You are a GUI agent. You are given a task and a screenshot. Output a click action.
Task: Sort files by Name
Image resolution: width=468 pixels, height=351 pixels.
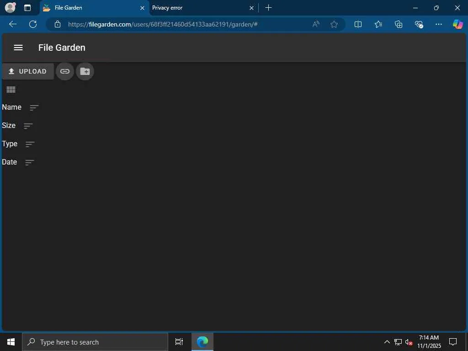pos(11,107)
